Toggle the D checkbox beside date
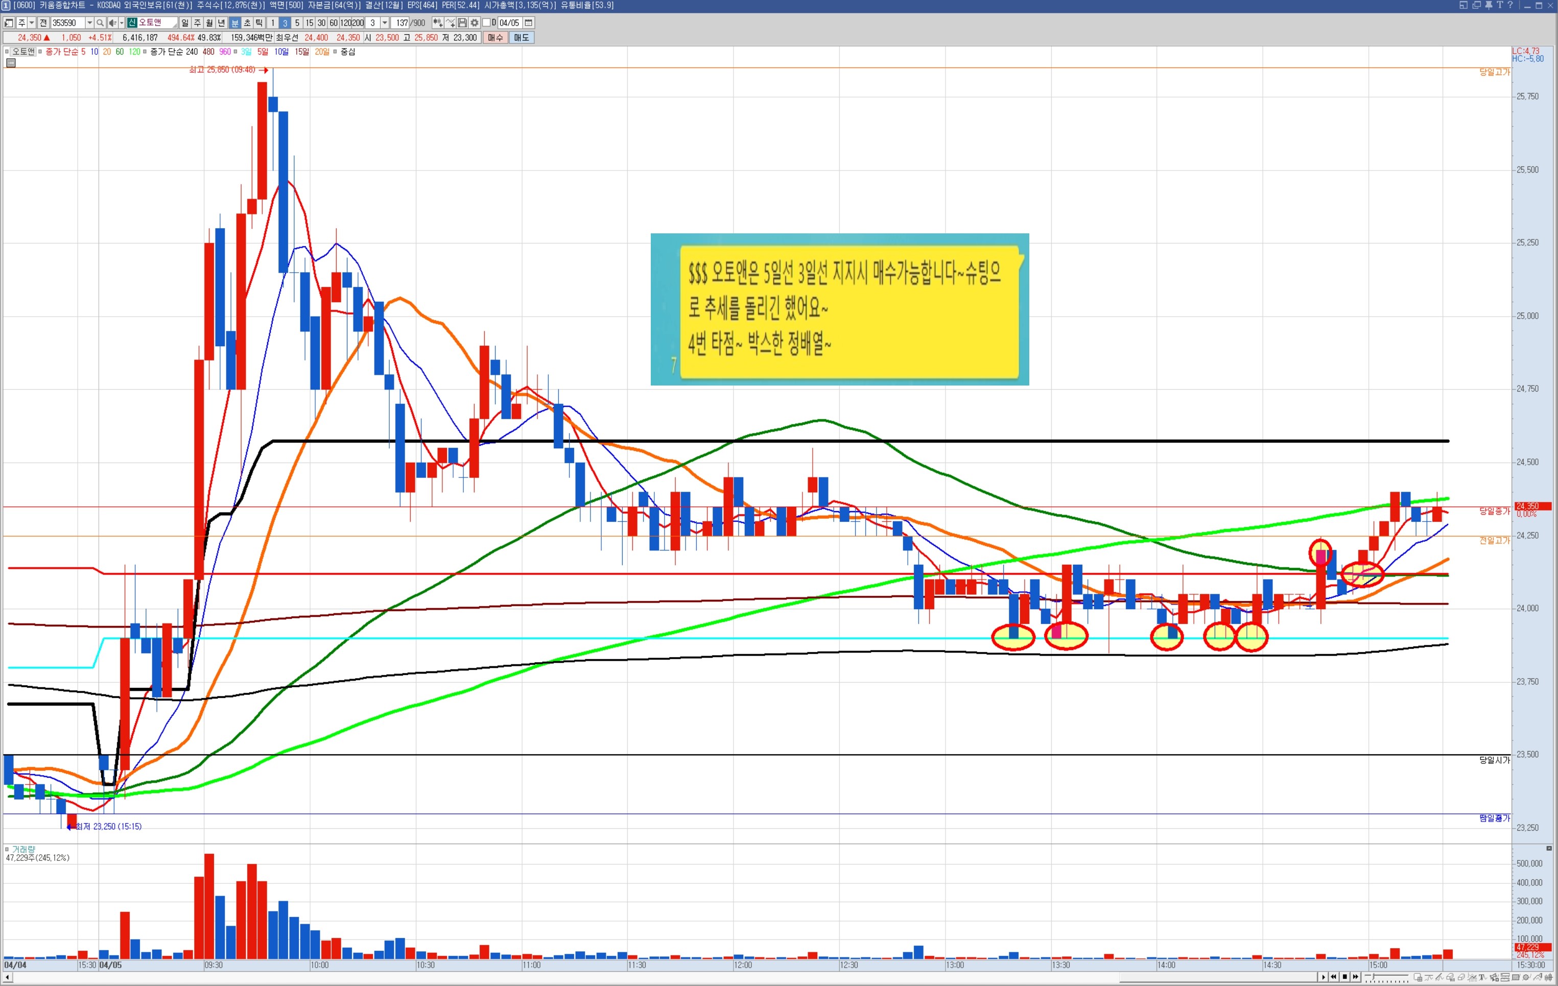This screenshot has width=1558, height=986. (486, 22)
